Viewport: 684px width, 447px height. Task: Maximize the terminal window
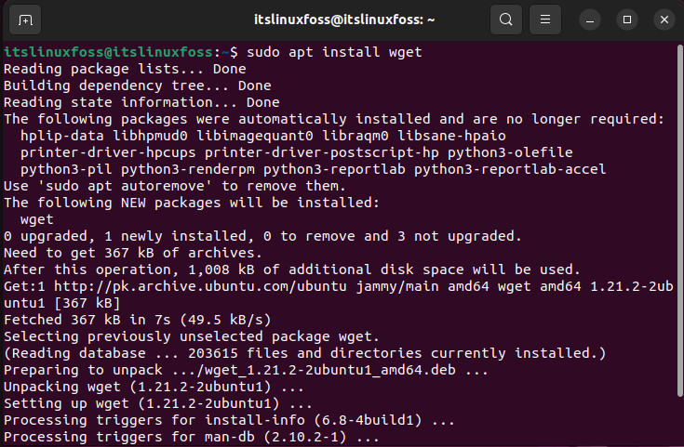[x=627, y=20]
